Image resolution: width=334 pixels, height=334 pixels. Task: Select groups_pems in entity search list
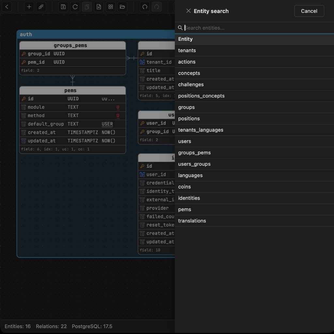(254, 153)
